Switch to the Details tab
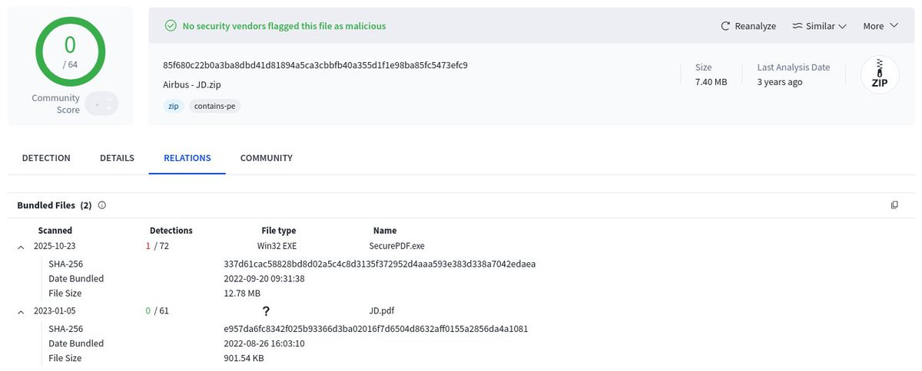The image size is (922, 371). (x=117, y=158)
